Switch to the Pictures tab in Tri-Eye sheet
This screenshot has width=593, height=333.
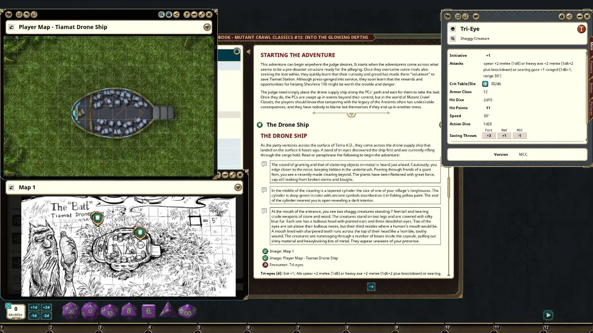pos(591,108)
